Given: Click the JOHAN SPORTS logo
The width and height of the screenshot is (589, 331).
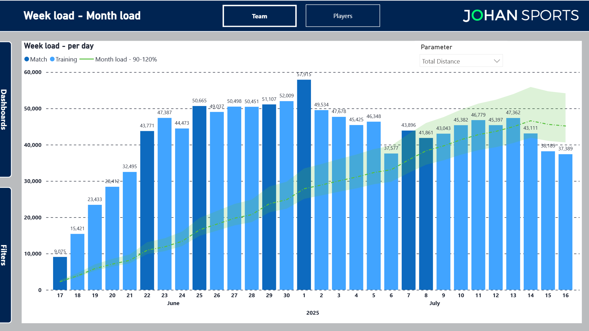Looking at the screenshot, I should [522, 16].
